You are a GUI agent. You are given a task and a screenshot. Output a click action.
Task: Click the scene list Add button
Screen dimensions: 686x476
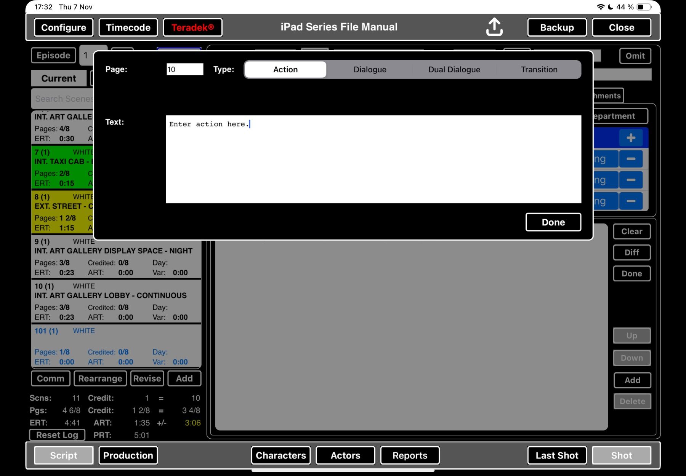(184, 378)
